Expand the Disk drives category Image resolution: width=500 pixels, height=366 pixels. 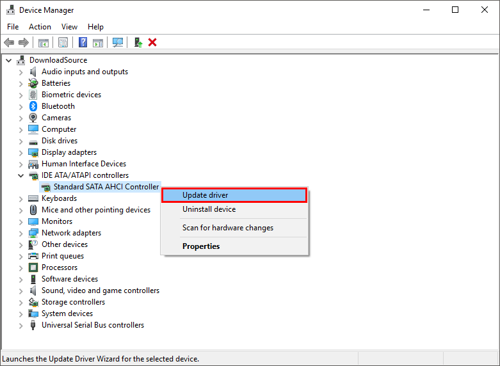point(20,141)
